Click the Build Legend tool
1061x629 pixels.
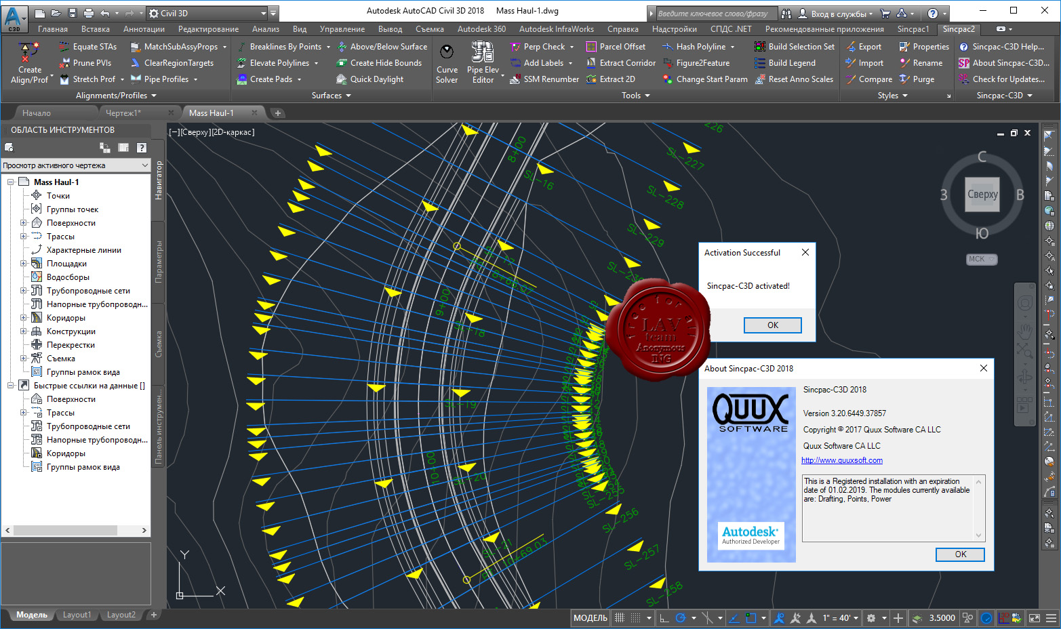pyautogui.click(x=785, y=63)
